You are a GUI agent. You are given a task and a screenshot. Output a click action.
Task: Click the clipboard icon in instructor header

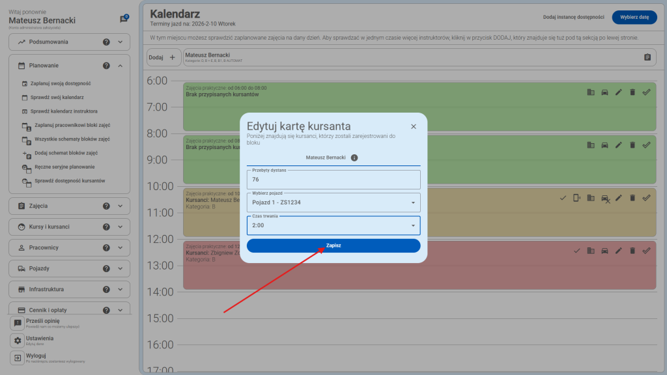[647, 57]
